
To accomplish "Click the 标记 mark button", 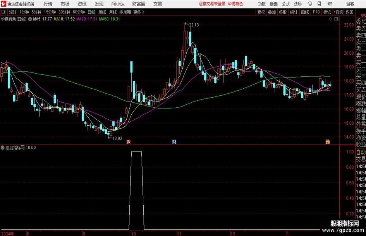I will (327, 12).
